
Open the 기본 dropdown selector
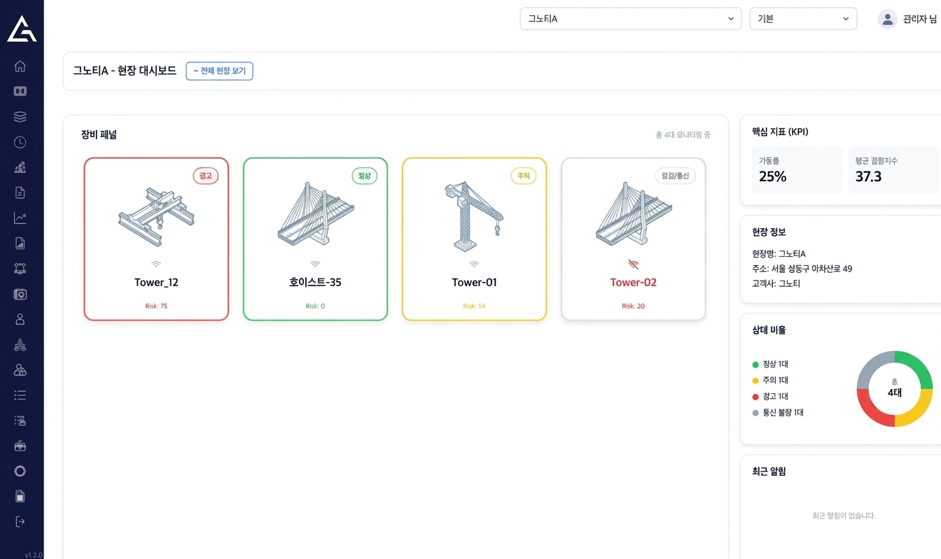point(802,19)
